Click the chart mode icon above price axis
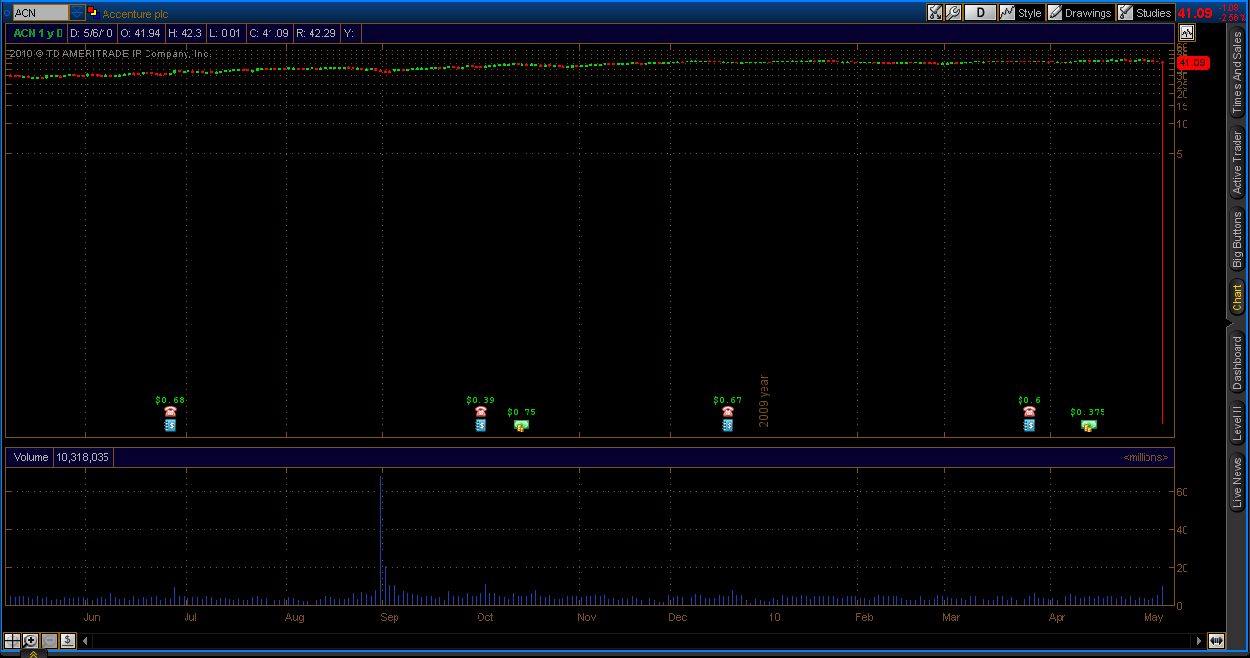Viewport: 1250px width, 658px height. coord(1187,33)
